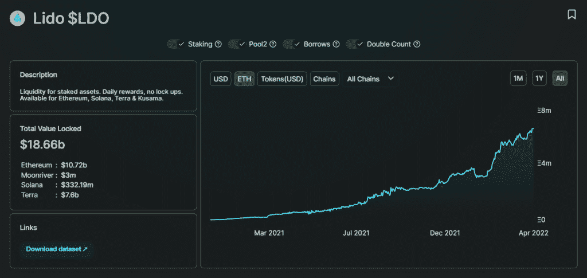The image size is (587, 278).
Task: Click the Ξ8m y-axis label
Action: tap(545, 111)
